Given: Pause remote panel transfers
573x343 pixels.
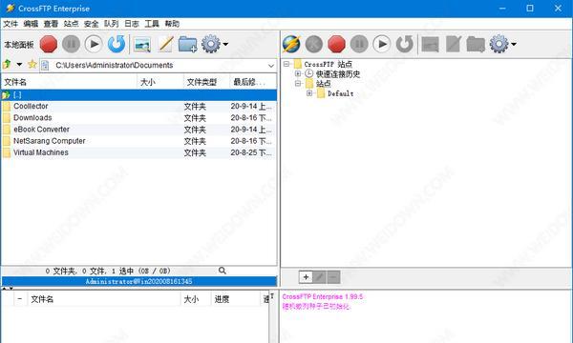Looking at the screenshot, I should 359,44.
